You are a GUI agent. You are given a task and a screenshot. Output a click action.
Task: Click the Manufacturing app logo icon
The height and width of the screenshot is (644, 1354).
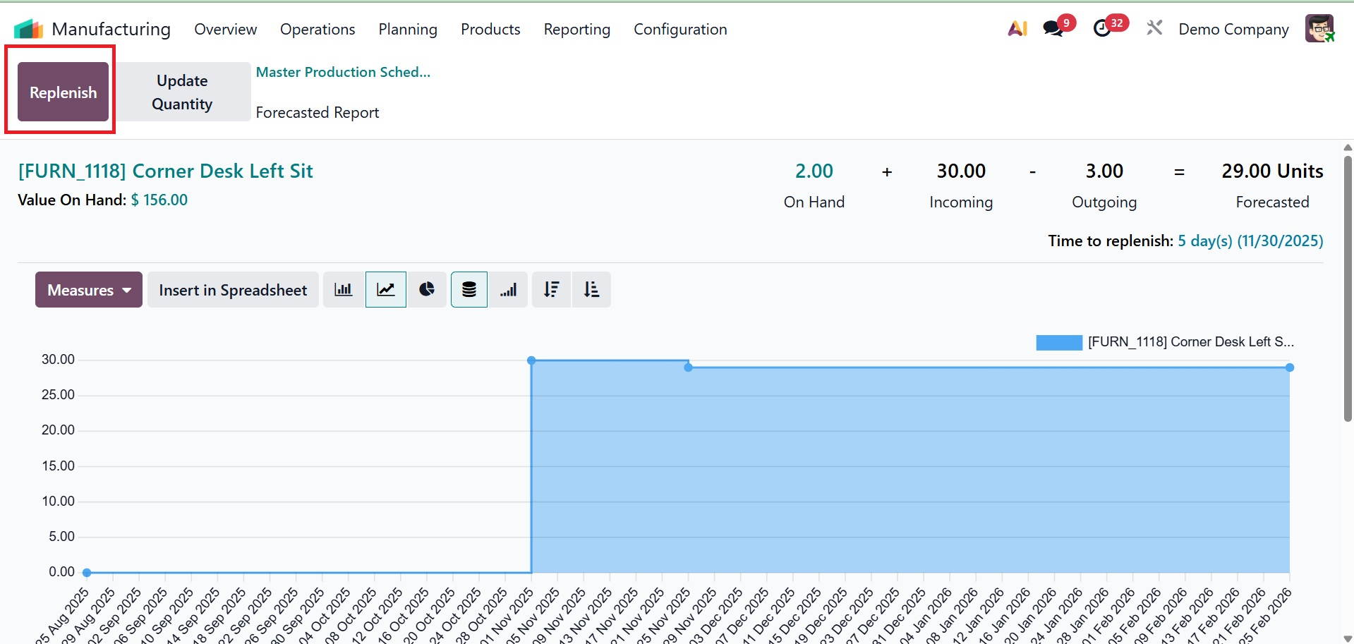[29, 29]
